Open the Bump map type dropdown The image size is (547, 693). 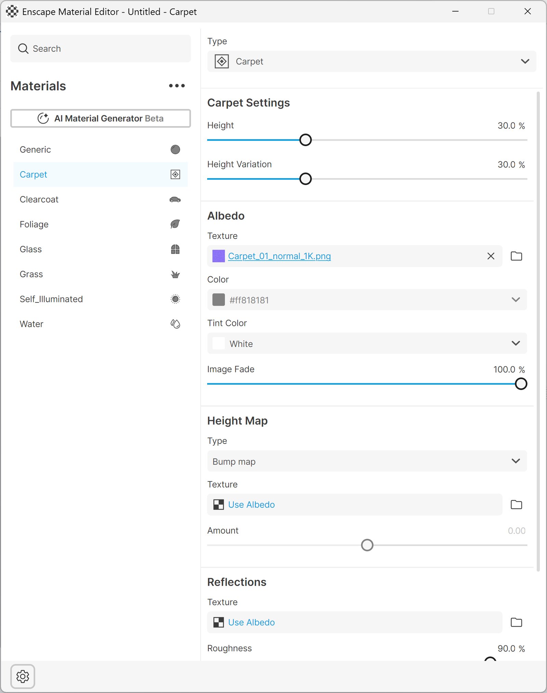pos(367,461)
